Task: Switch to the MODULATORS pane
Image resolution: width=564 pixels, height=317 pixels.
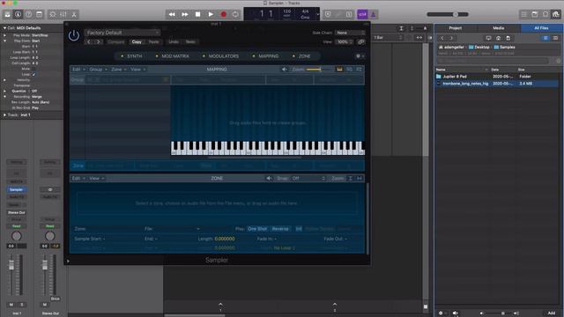Action: click(x=220, y=56)
